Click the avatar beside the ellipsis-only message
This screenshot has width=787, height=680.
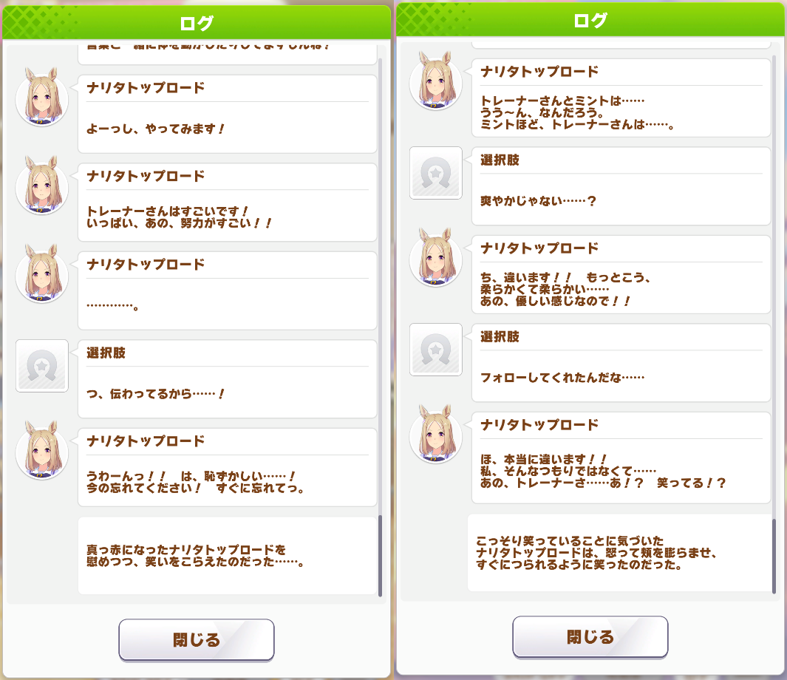42,273
